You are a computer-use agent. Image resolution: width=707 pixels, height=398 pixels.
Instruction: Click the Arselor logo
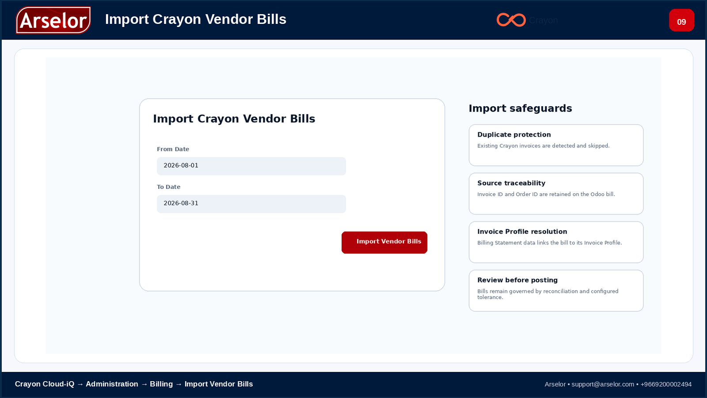[53, 20]
